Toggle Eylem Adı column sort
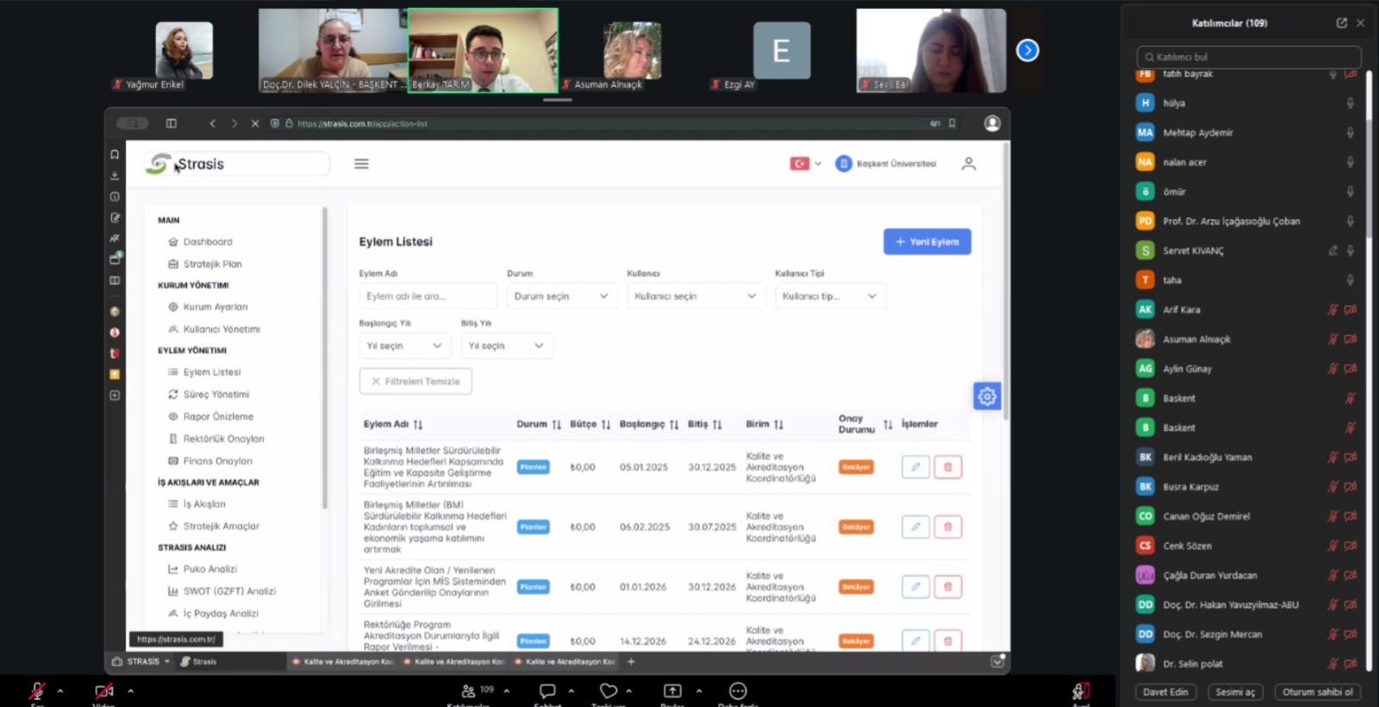Viewport: 1379px width, 707px height. click(418, 424)
